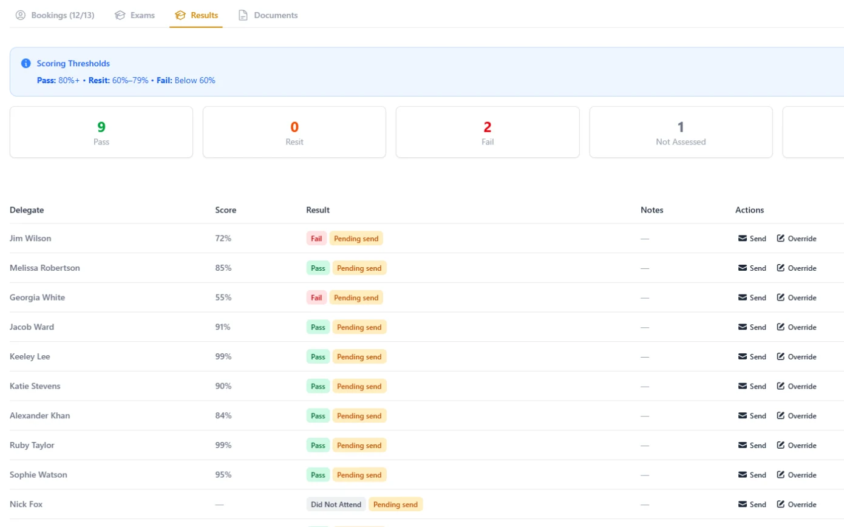Viewport: 844px width, 527px height.
Task: Click the envelope Send icon for Jim Wilson
Action: 742,239
